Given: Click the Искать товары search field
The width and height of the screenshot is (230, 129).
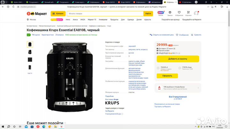Looking at the screenshot, I should pyautogui.click(x=105, y=14).
